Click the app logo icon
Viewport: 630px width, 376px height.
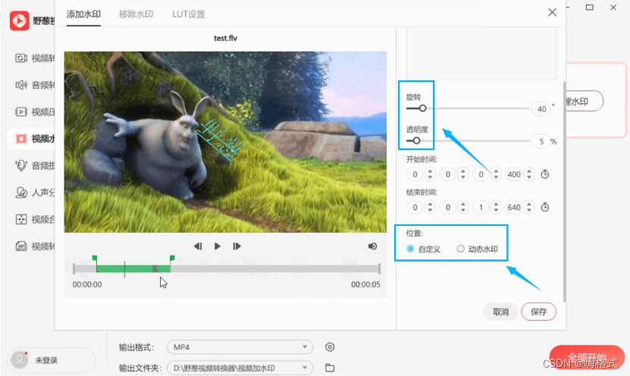[19, 20]
